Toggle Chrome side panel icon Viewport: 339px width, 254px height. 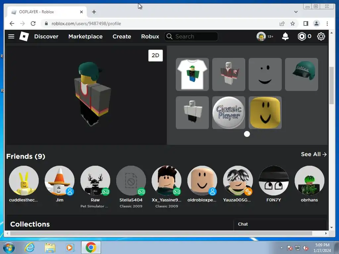point(306,23)
